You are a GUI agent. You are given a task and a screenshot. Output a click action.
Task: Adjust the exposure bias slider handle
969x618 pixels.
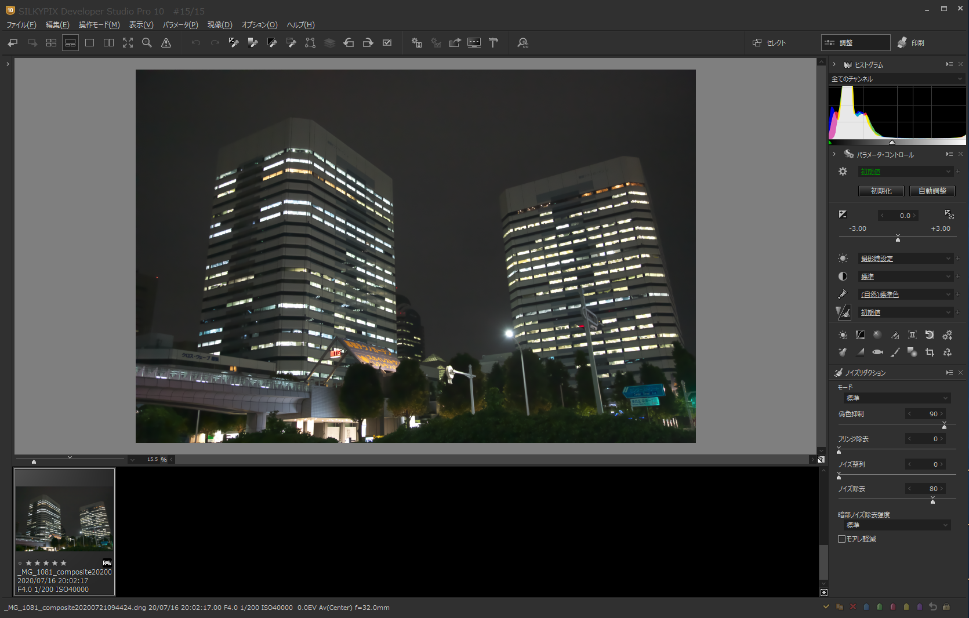[x=898, y=239]
